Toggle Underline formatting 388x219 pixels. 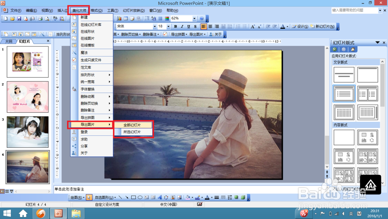tap(189, 26)
